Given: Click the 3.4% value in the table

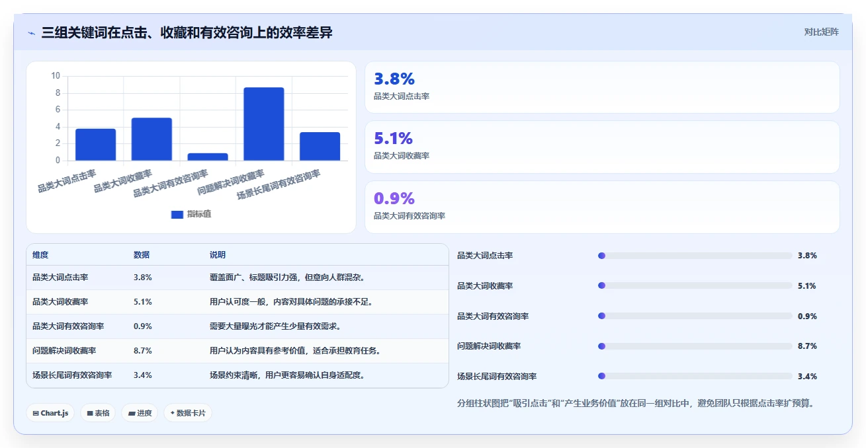Looking at the screenshot, I should pos(143,375).
